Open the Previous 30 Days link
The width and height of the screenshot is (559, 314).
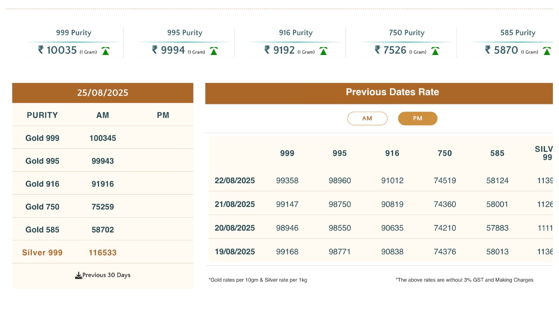click(x=106, y=275)
